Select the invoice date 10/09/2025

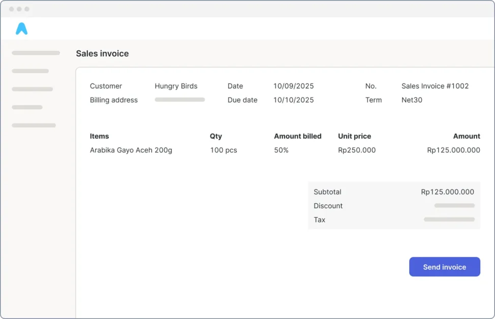pyautogui.click(x=293, y=86)
